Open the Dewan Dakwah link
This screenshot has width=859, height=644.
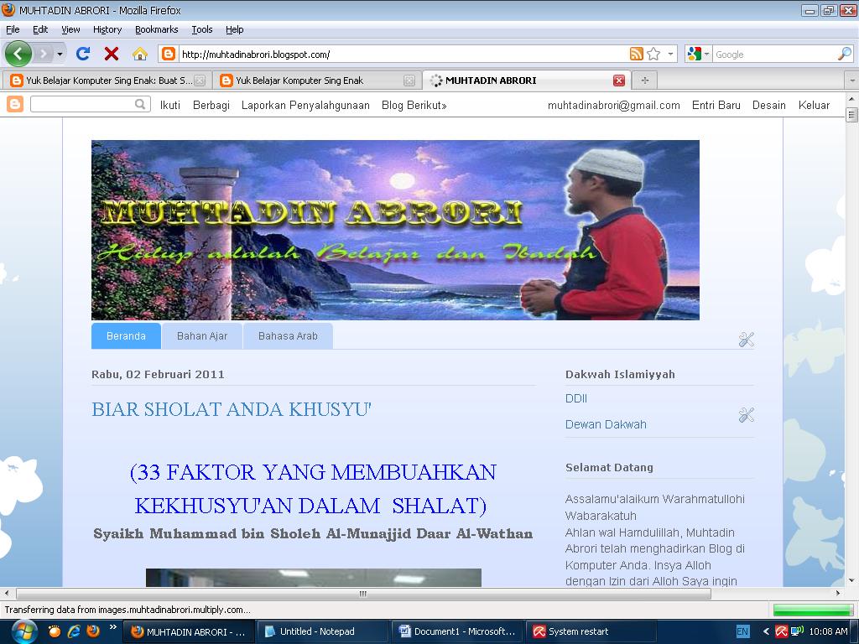pyautogui.click(x=606, y=424)
